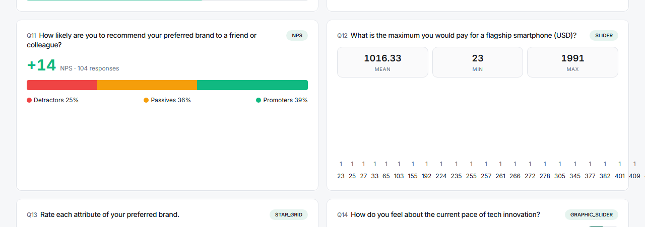Select the GRAPHIC_SLIDER badge on Q14
This screenshot has height=227, width=645.
592,215
